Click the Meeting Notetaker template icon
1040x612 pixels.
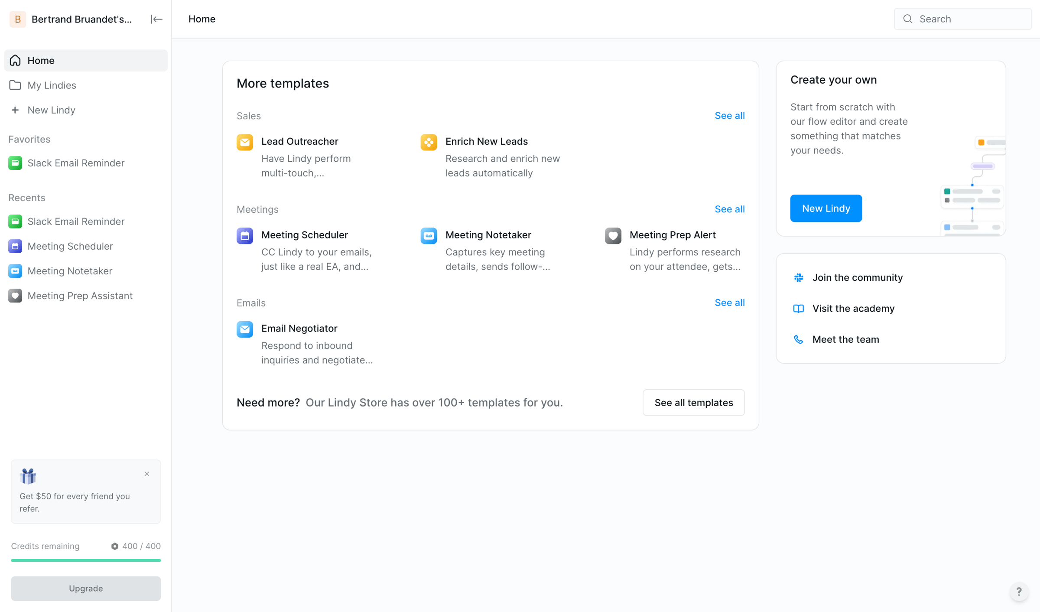[x=429, y=236]
